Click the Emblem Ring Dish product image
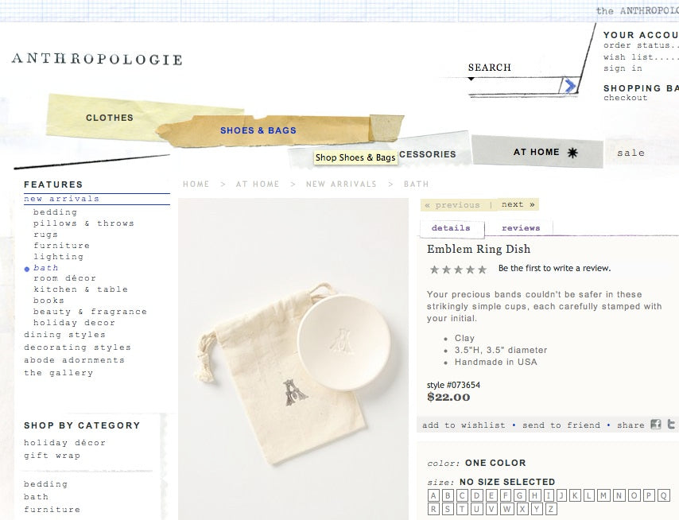679x520 pixels. click(293, 359)
